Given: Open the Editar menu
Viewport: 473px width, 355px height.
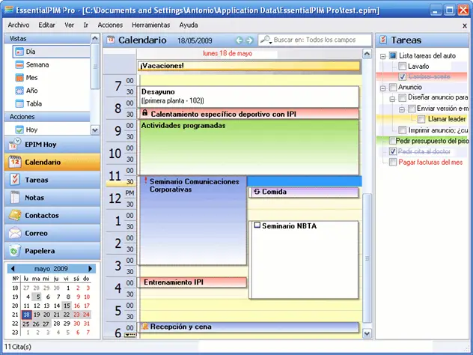Looking at the screenshot, I should (x=46, y=25).
